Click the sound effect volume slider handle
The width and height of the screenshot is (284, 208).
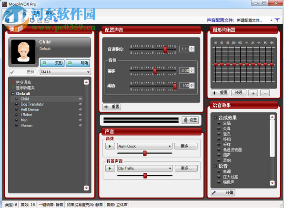pyautogui.click(x=145, y=153)
